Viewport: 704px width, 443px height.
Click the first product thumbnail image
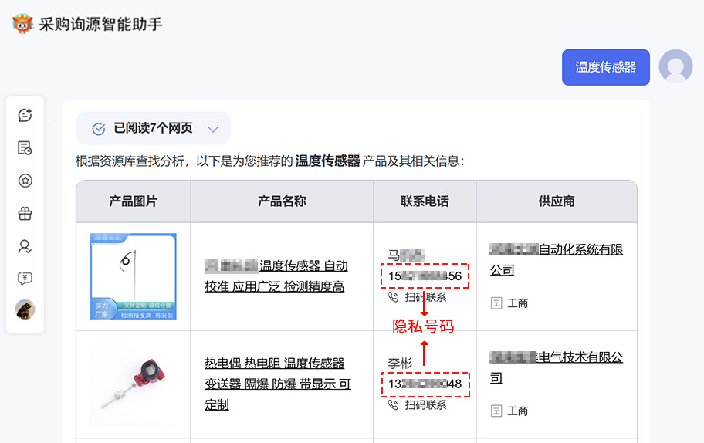click(x=133, y=276)
